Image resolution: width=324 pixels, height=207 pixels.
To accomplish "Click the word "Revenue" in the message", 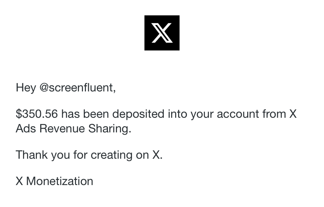I will [62, 128].
